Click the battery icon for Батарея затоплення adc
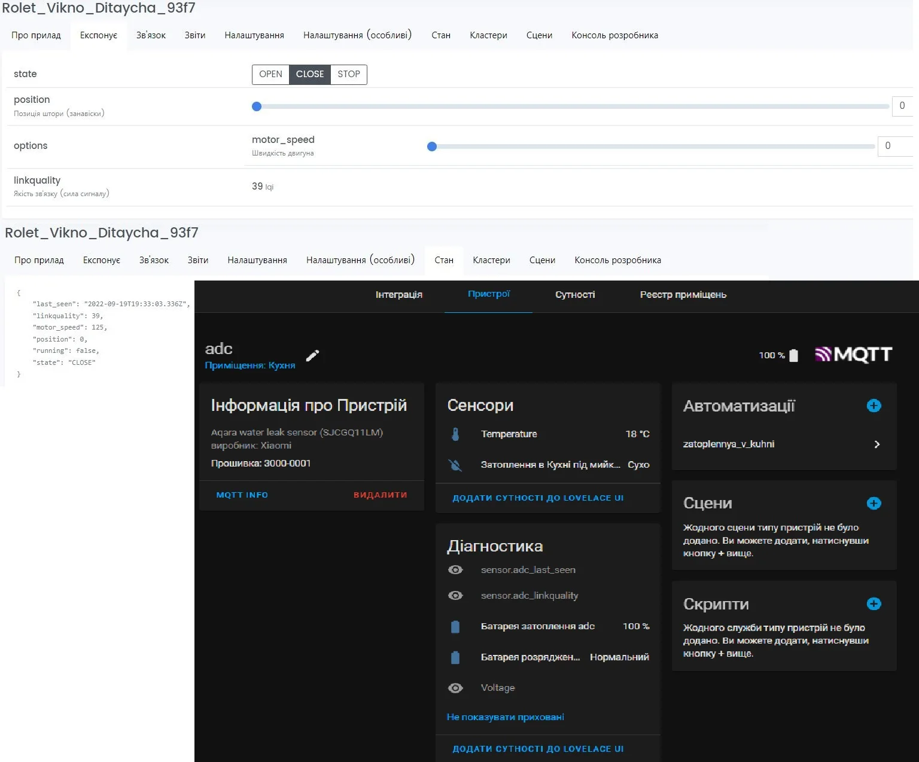919x762 pixels. 455,626
